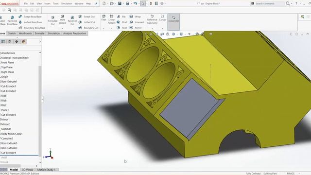The image size is (311, 175).
Task: Expand the manager panel tabs arrow
Action: click(40, 41)
